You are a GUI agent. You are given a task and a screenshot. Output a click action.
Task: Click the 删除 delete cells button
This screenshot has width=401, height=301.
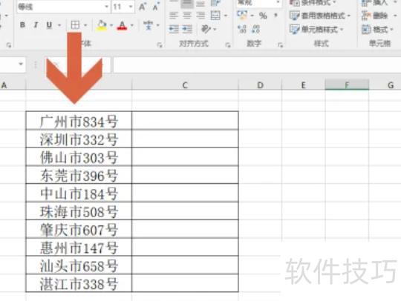(378, 16)
